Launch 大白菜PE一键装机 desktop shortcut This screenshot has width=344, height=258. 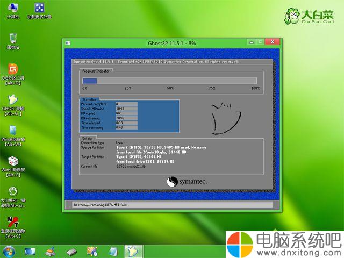[x=13, y=197]
